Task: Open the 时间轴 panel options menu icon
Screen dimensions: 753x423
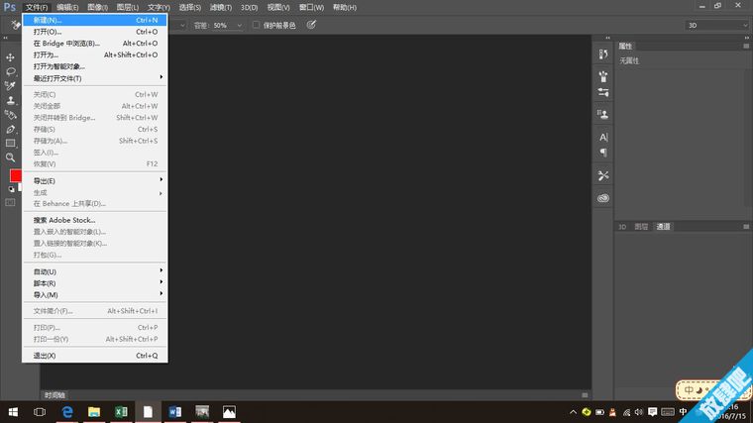Action: [585, 395]
